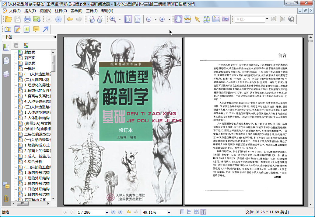Click the page number field 1 / 286

91,212
